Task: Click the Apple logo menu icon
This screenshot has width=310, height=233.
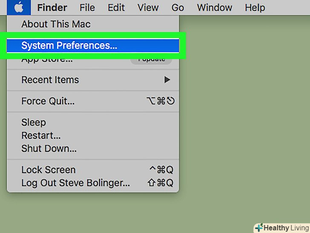Action: pyautogui.click(x=19, y=8)
